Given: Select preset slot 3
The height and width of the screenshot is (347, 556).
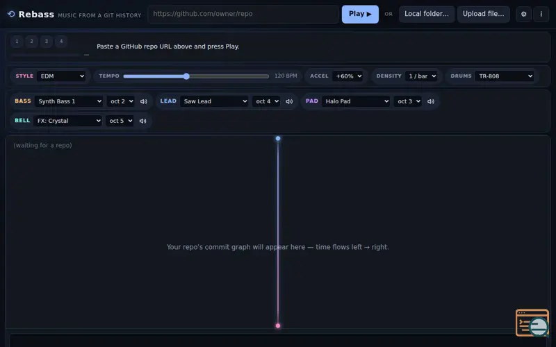Looking at the screenshot, I should click(x=47, y=42).
